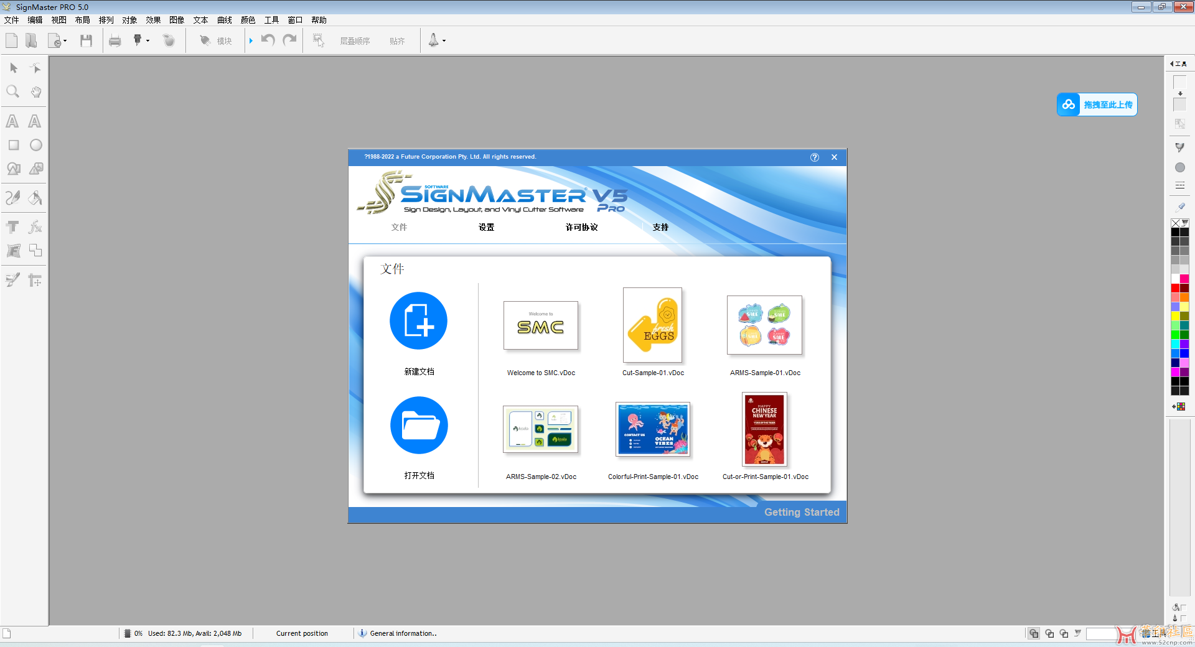
Task: Open the 帮助 menu
Action: pyautogui.click(x=319, y=20)
